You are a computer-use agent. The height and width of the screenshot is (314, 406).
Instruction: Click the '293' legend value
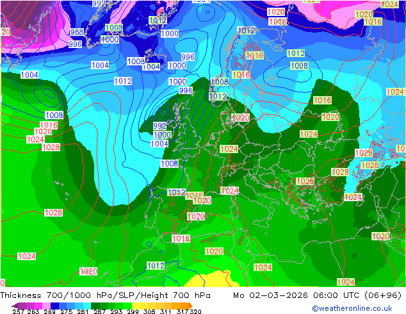click(x=117, y=311)
